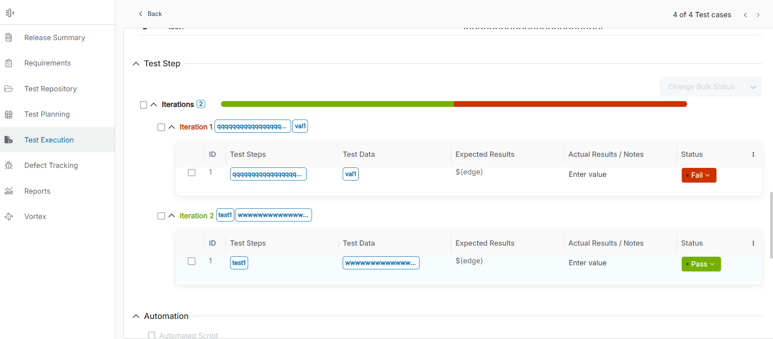773x339 pixels.
Task: Open the Fail status dropdown
Action: 698,175
